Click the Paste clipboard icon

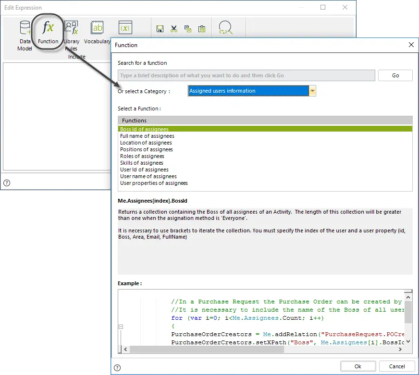click(202, 29)
